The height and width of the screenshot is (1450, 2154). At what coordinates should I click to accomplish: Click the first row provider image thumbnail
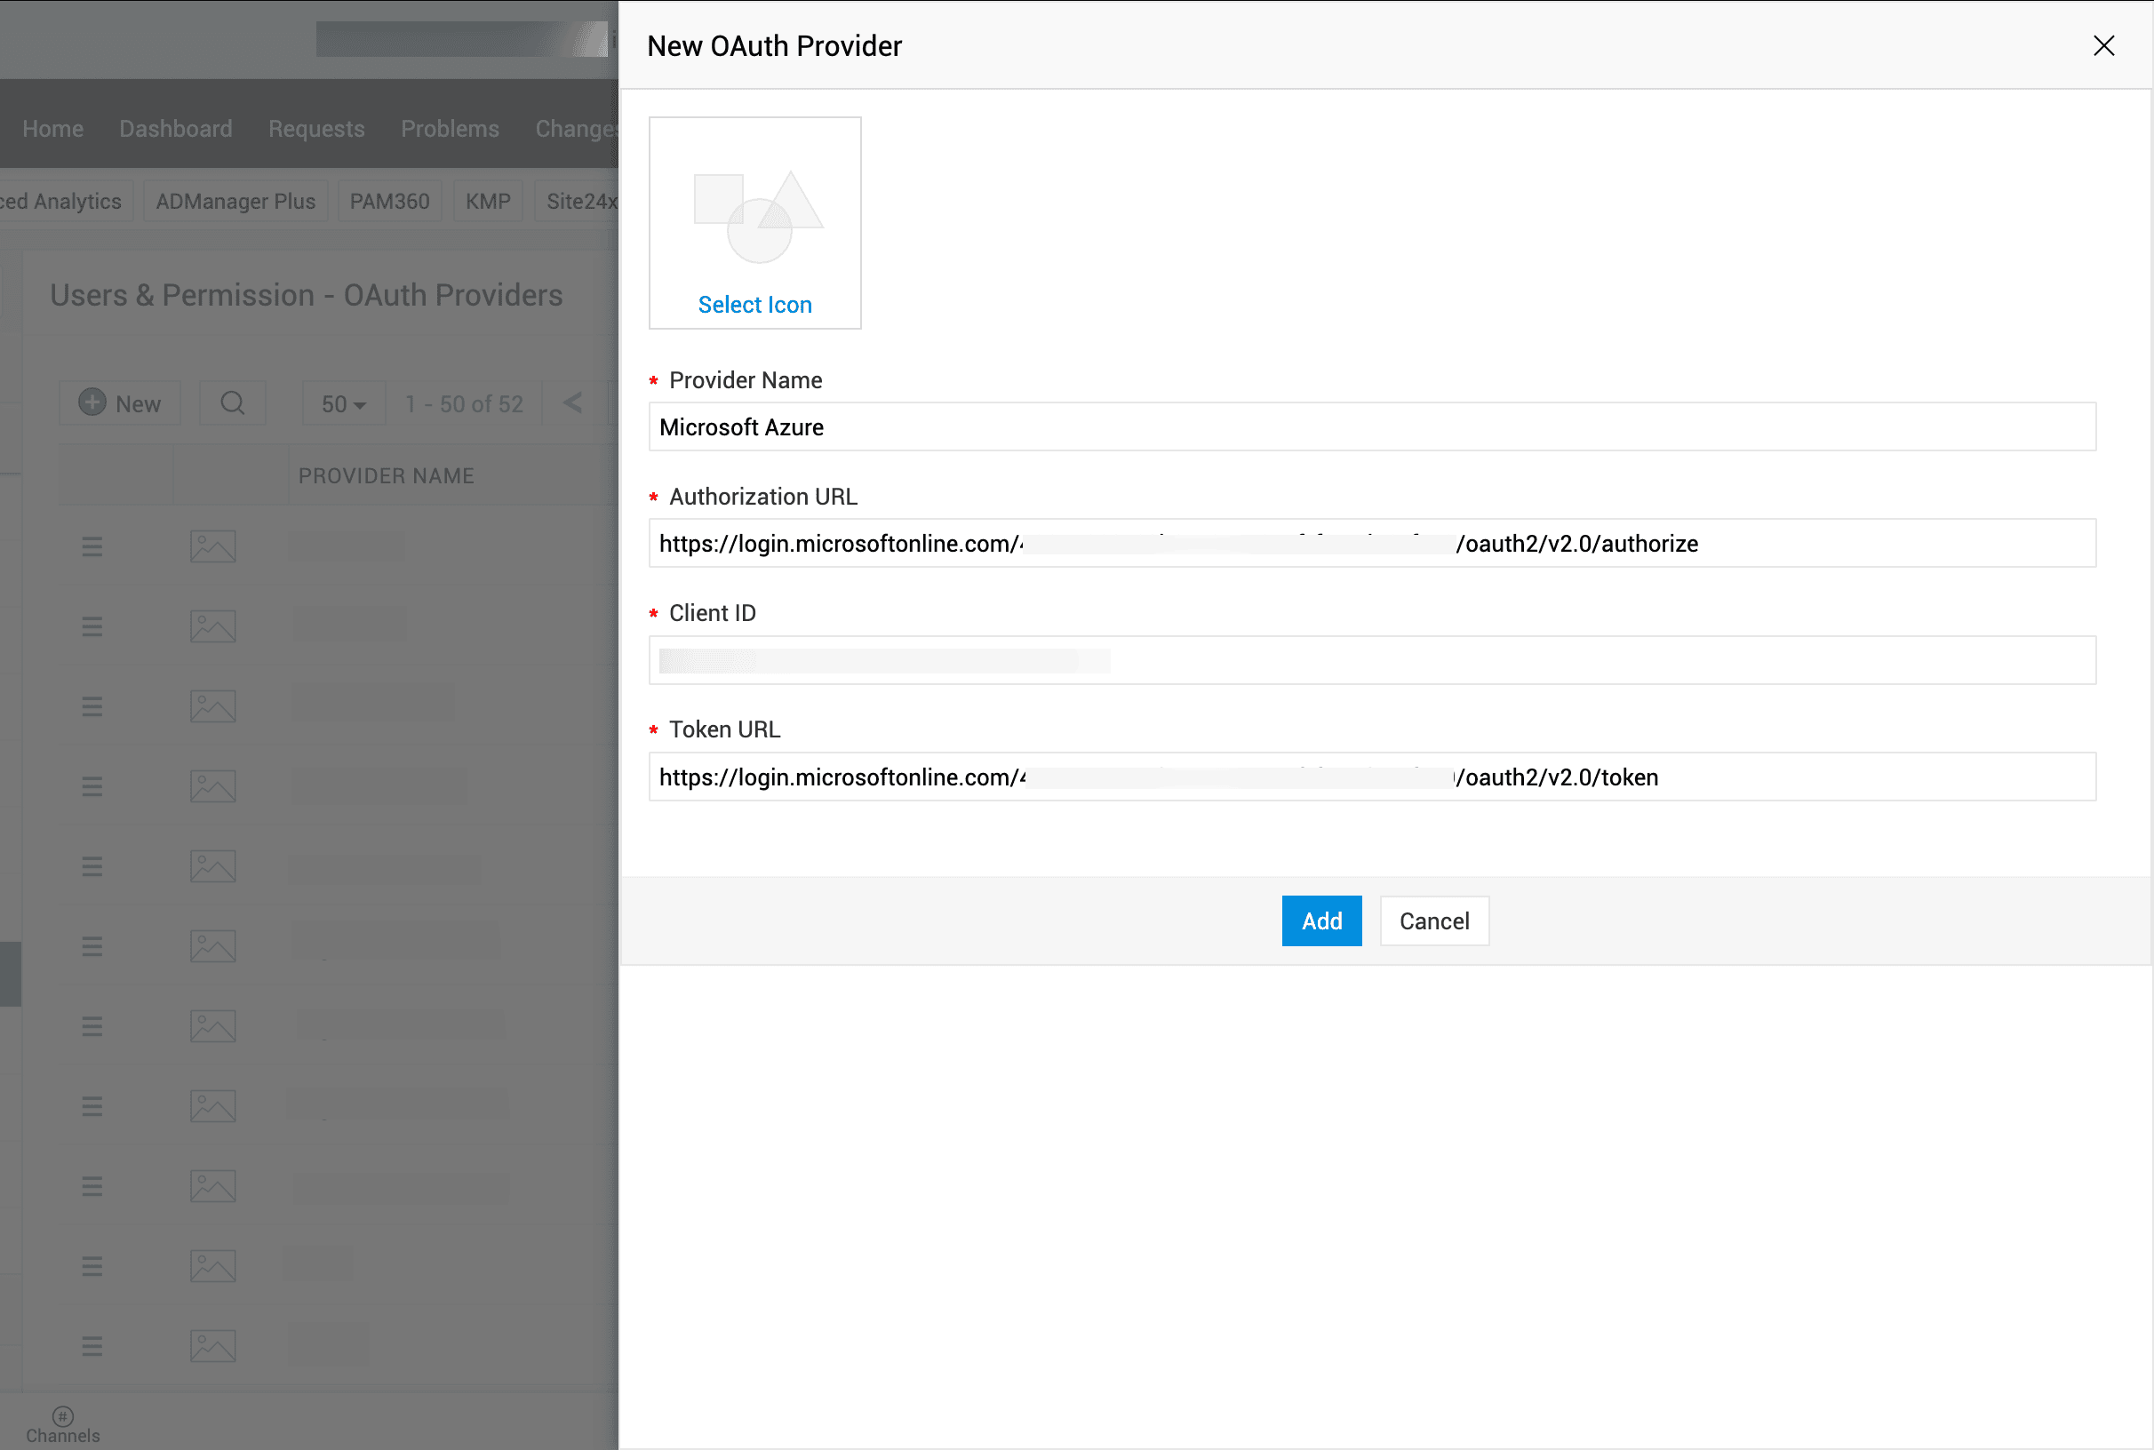[x=212, y=546]
